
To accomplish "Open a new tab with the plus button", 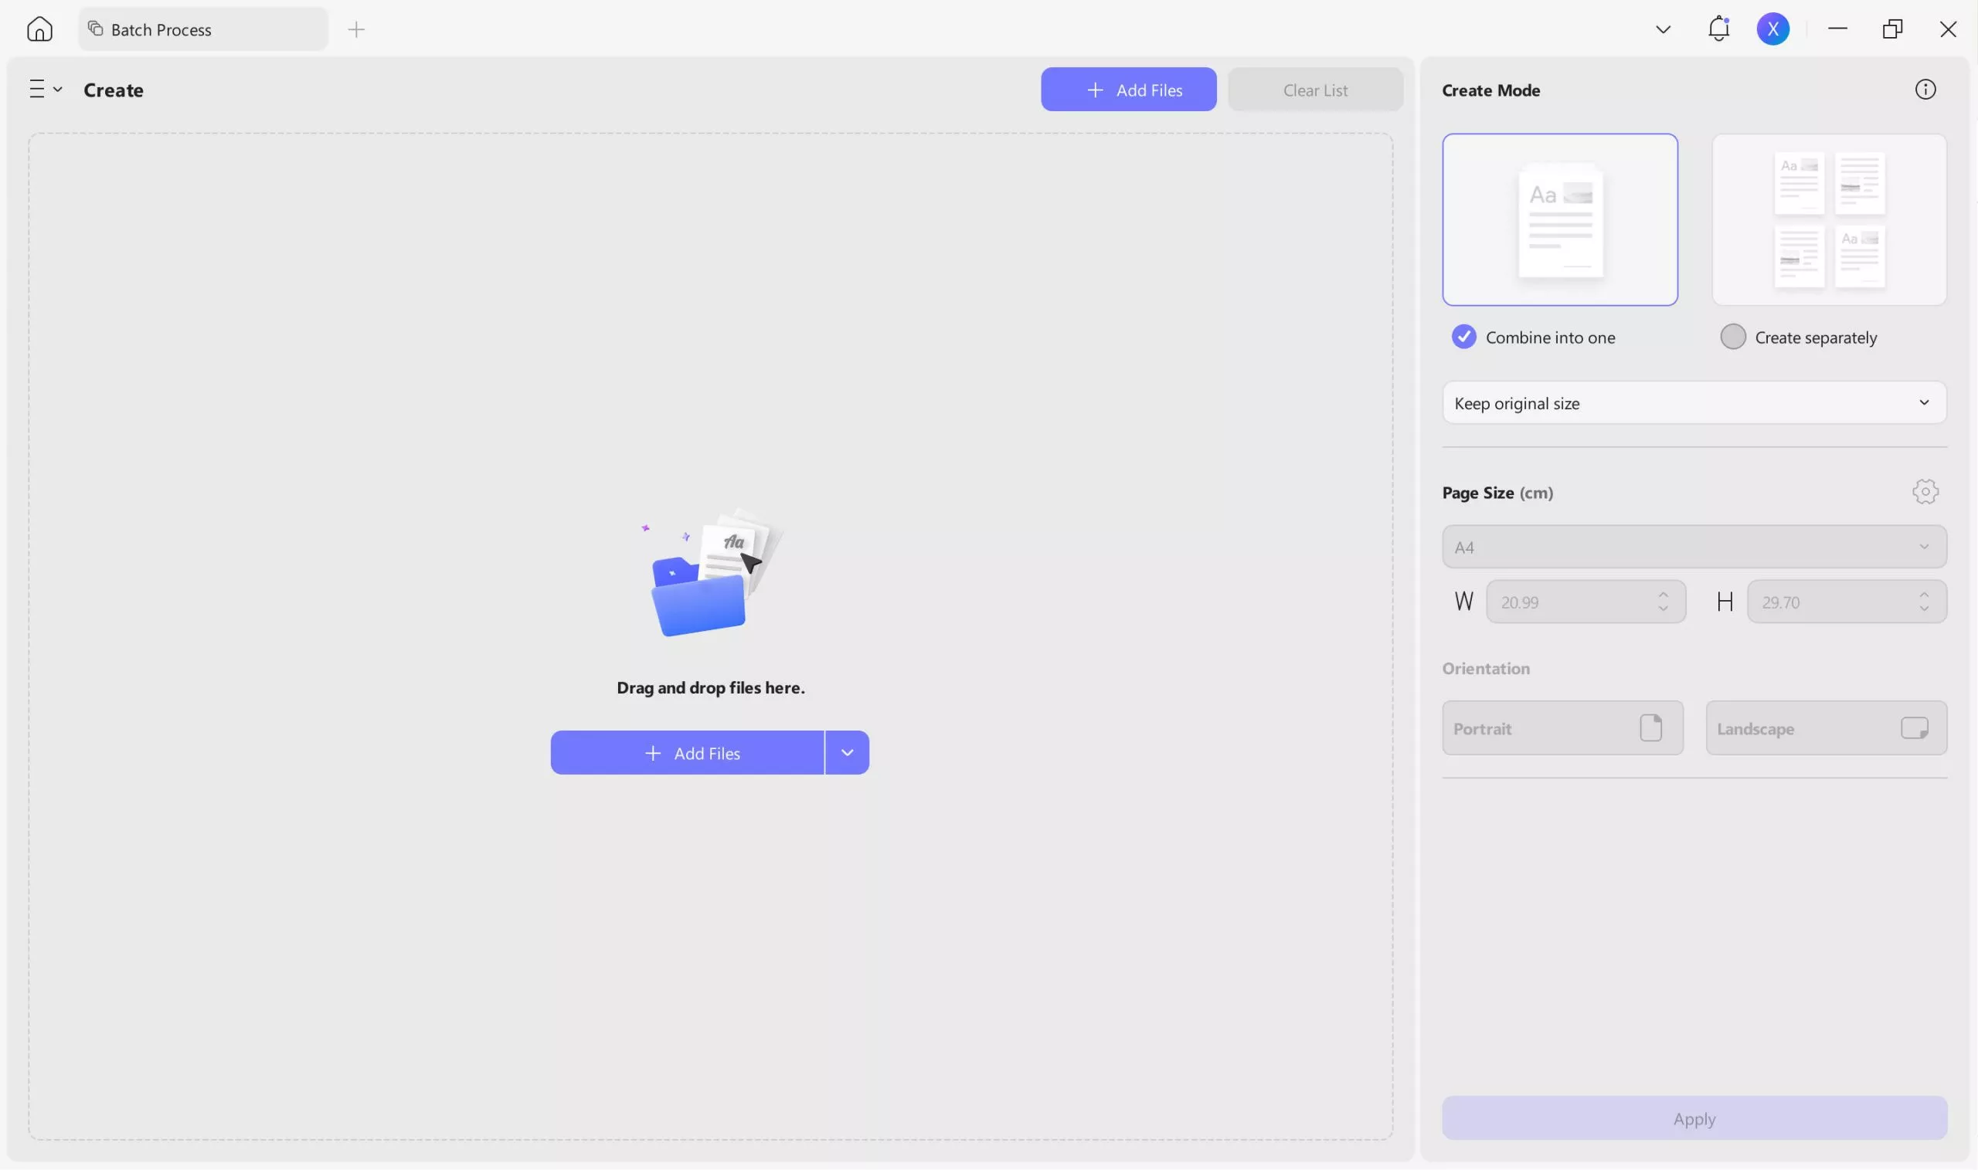I will click(x=356, y=29).
